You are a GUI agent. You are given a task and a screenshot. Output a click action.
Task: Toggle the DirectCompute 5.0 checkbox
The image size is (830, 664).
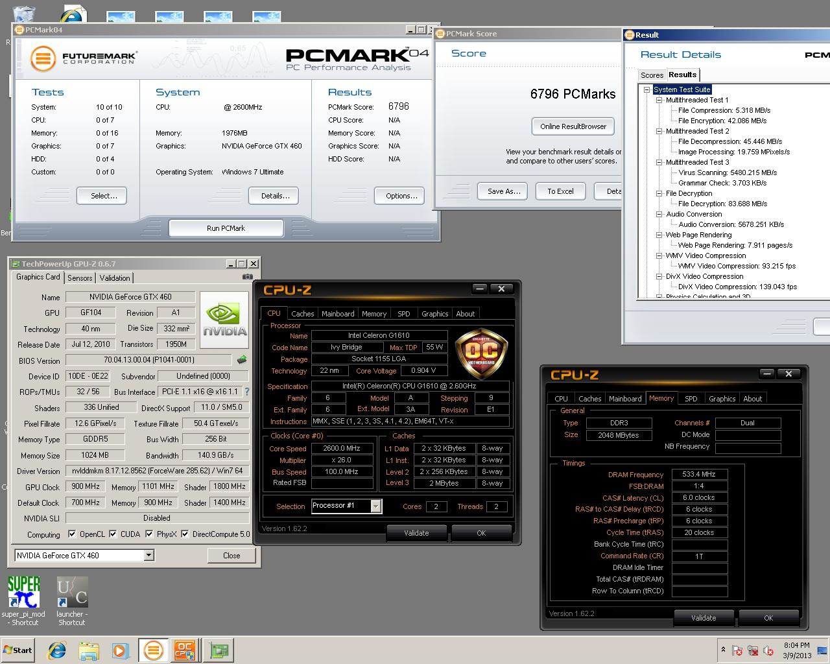pyautogui.click(x=185, y=534)
